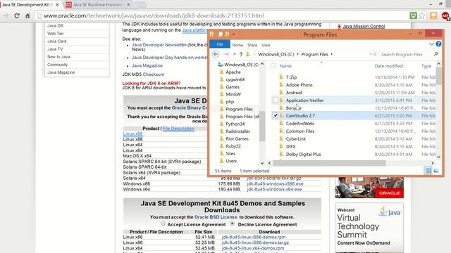Open address bar history dropdown in explorer

click(371, 54)
